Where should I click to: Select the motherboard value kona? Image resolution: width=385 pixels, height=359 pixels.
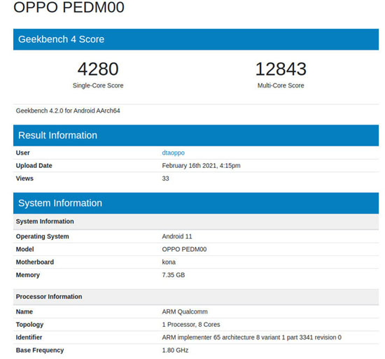pos(169,262)
